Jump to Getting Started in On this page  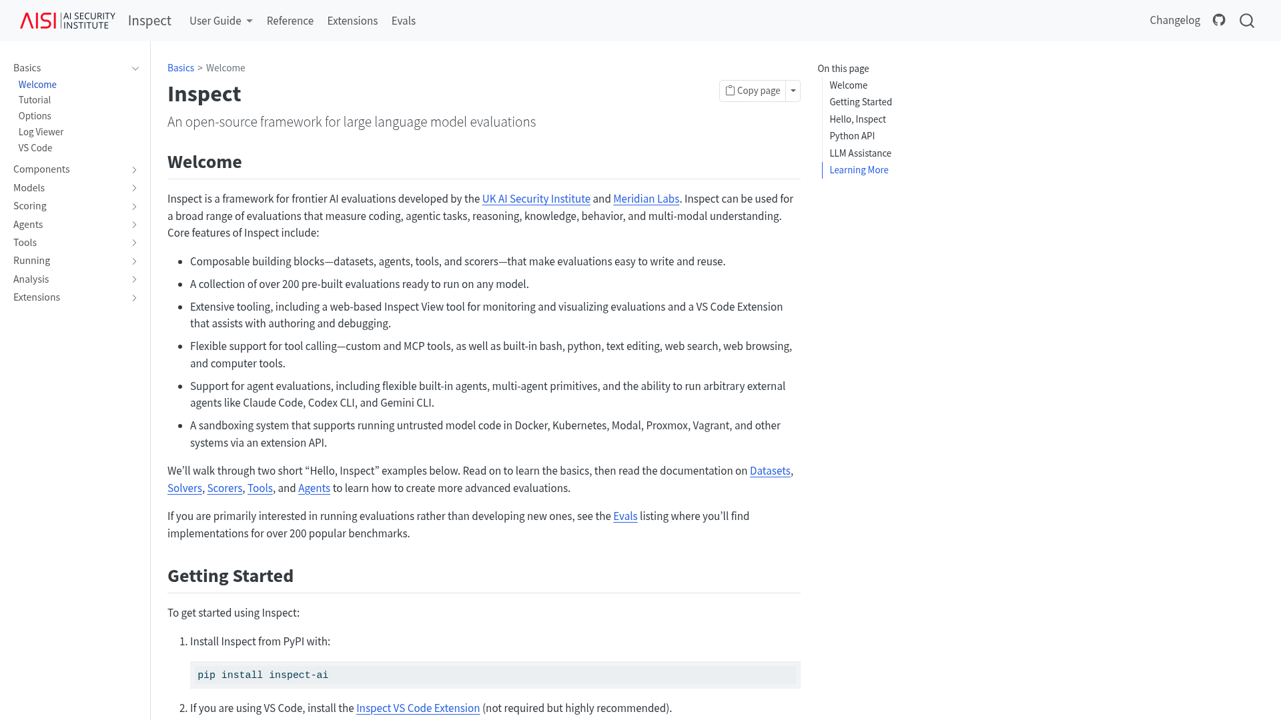pyautogui.click(x=861, y=102)
